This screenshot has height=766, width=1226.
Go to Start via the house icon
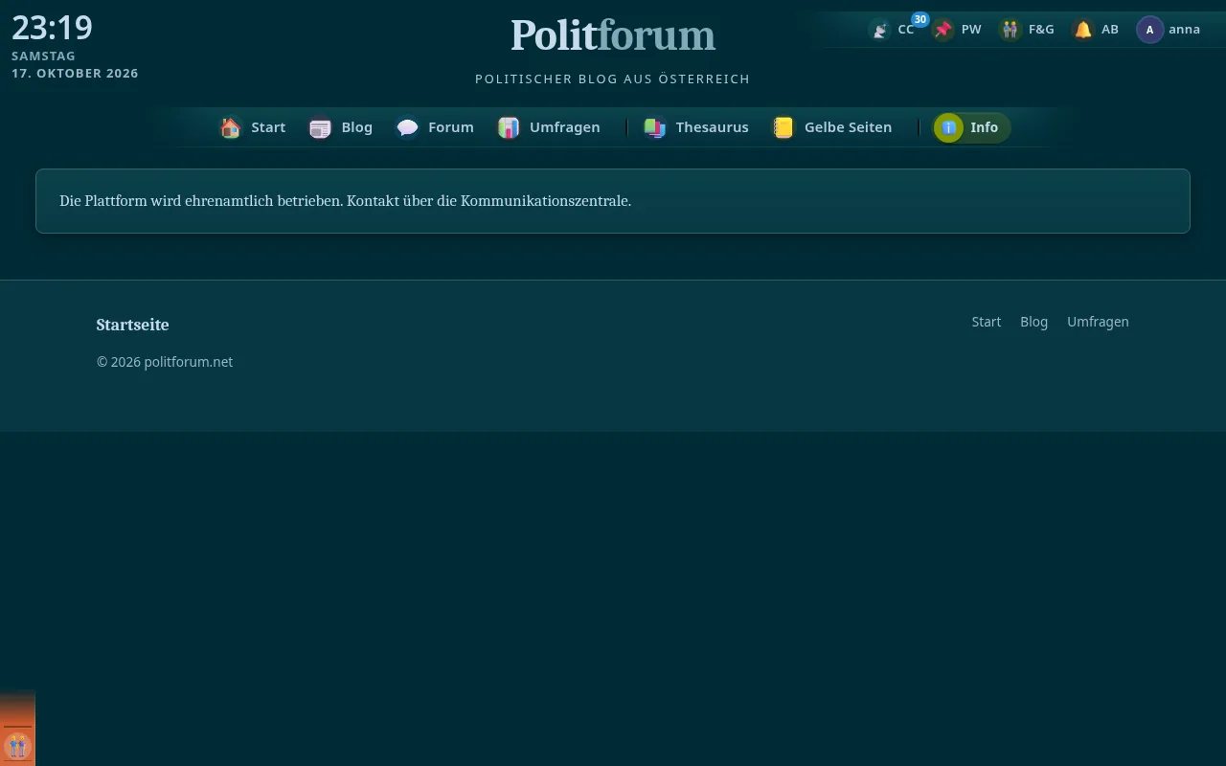[230, 127]
